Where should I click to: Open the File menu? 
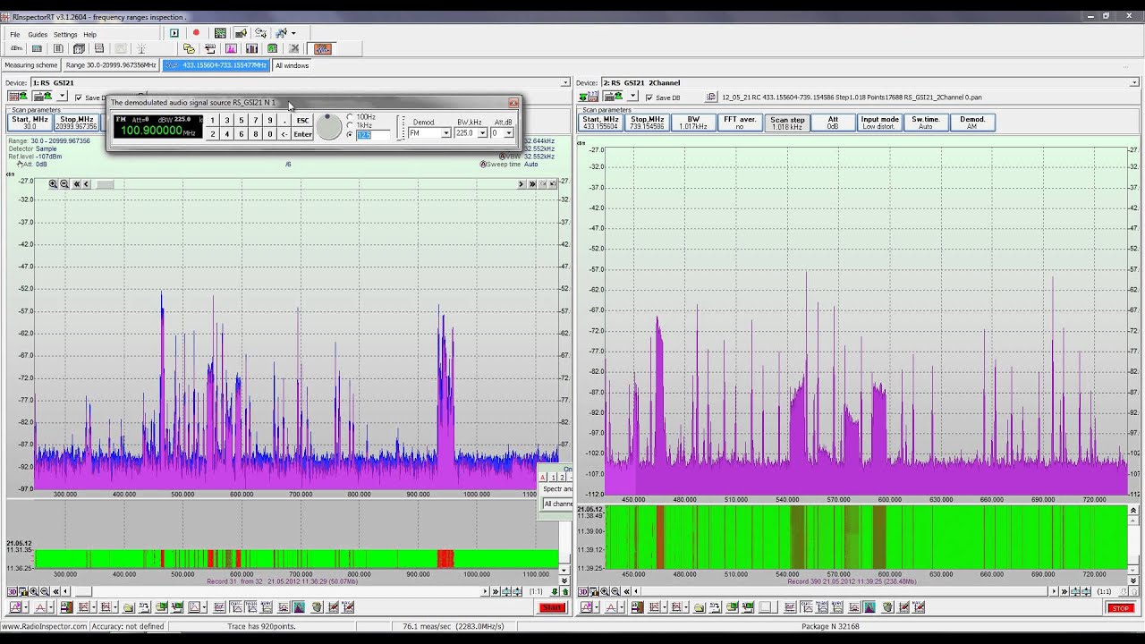point(14,35)
